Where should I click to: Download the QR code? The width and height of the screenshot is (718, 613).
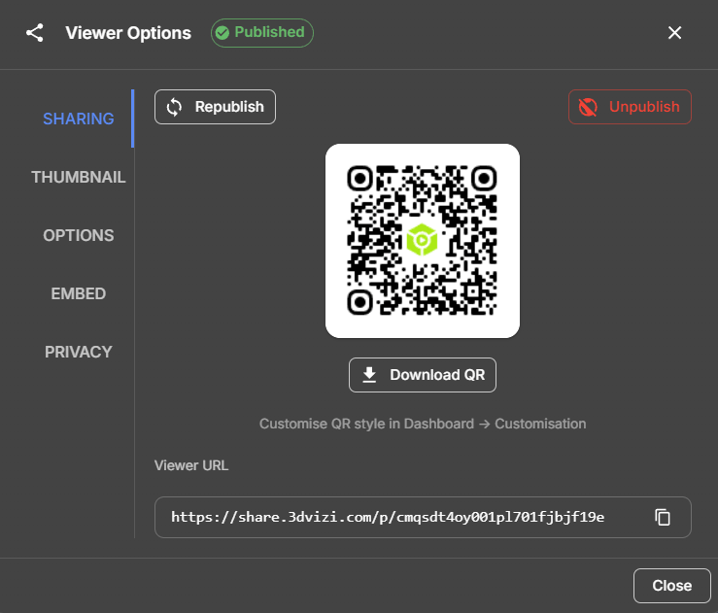point(423,375)
